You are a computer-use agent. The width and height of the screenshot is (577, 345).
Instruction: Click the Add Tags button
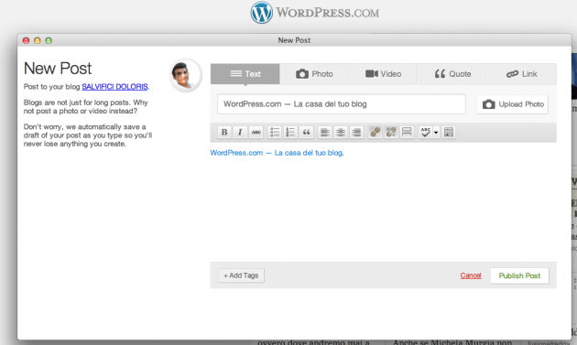click(241, 275)
